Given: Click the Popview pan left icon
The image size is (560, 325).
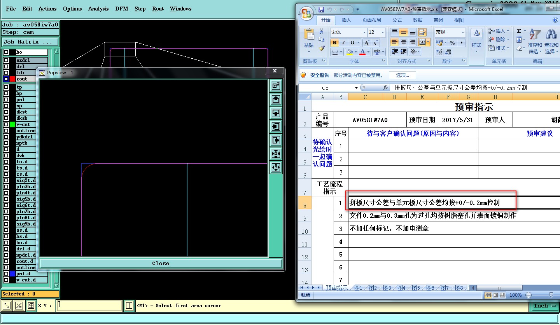Looking at the screenshot, I should [x=276, y=127].
